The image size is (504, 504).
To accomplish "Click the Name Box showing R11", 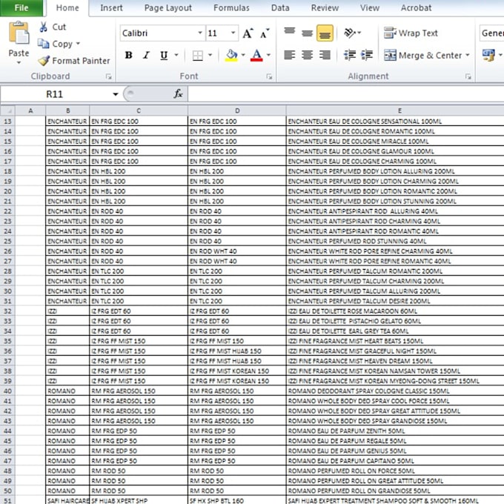I will [x=61, y=94].
